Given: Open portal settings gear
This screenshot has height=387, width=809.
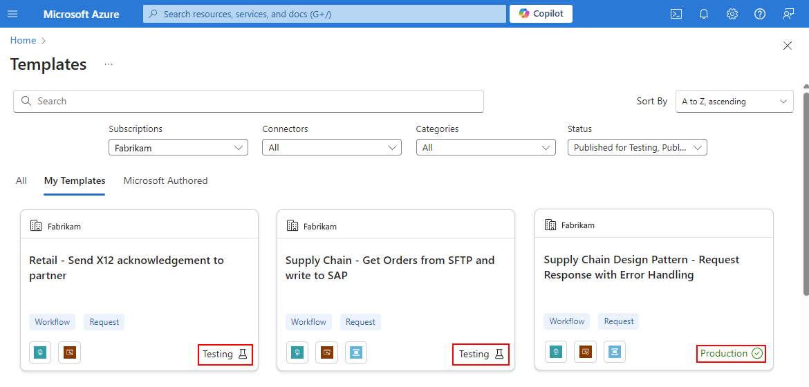Looking at the screenshot, I should pos(732,14).
